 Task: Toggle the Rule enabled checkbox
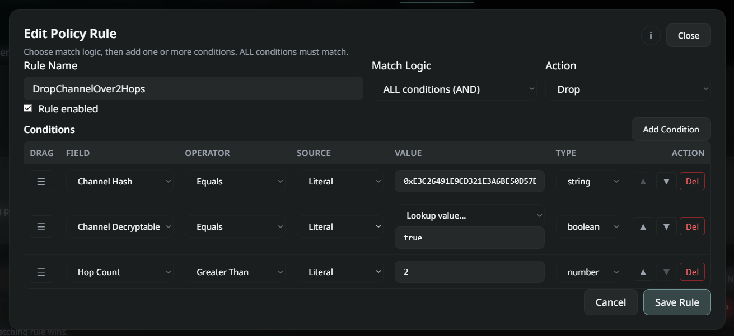[x=28, y=108]
